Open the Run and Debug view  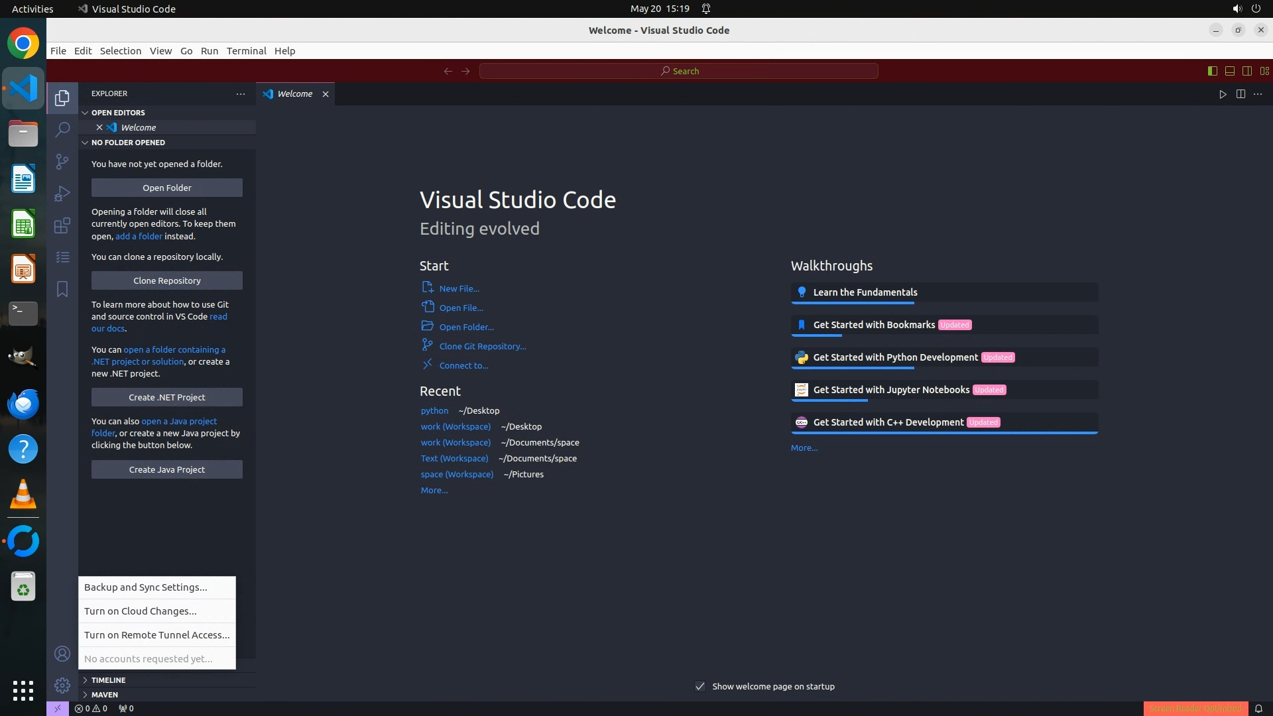pyautogui.click(x=62, y=194)
